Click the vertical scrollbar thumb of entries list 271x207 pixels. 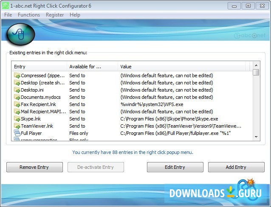click(256, 72)
